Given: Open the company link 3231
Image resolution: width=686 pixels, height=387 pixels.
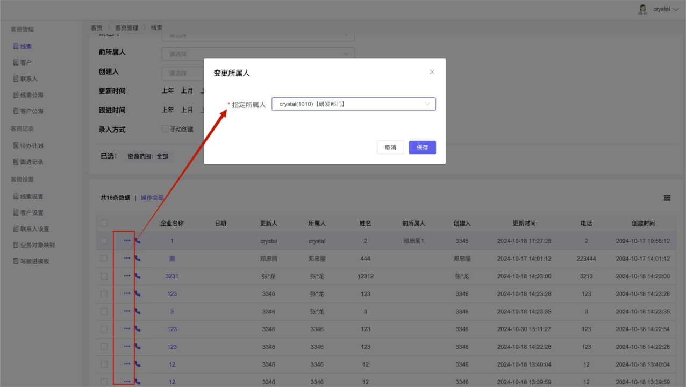Looking at the screenshot, I should pos(172,276).
